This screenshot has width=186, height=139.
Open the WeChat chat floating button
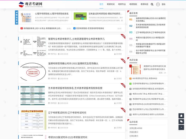pos(181,121)
